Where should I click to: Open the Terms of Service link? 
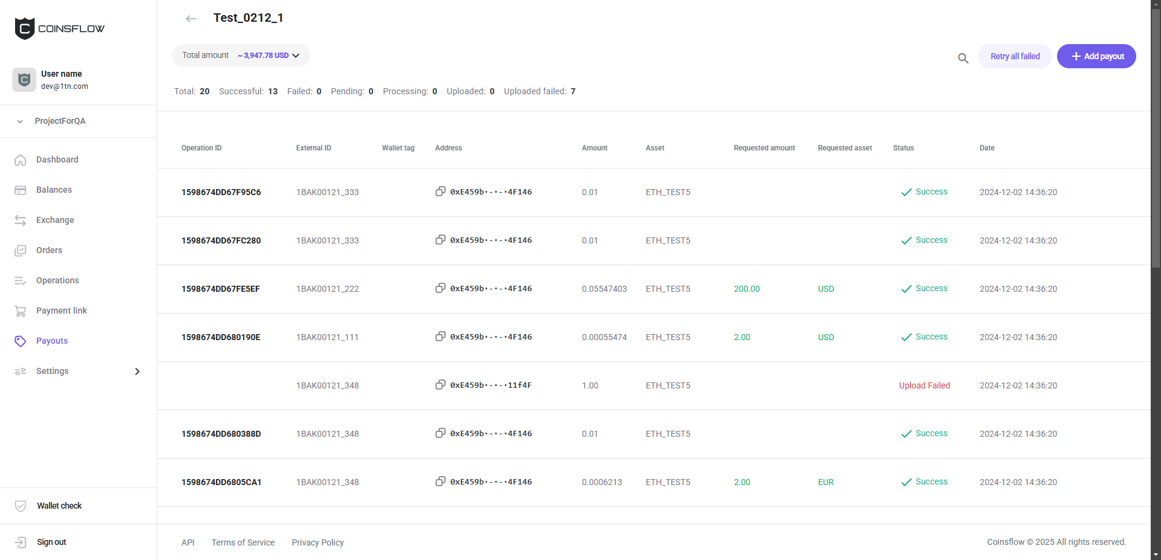[x=243, y=542]
